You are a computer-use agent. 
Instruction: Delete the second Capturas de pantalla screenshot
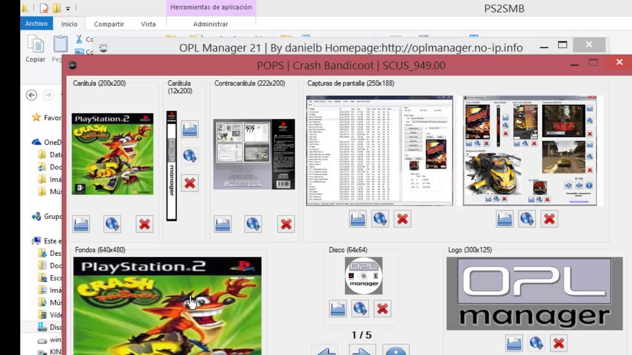(x=550, y=219)
